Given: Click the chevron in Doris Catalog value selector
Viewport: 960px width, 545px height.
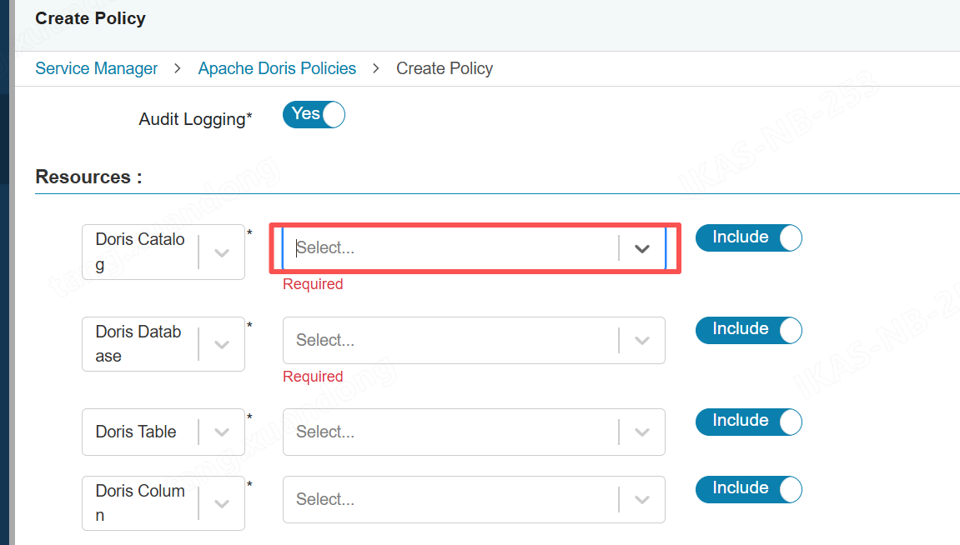Looking at the screenshot, I should pyautogui.click(x=641, y=248).
